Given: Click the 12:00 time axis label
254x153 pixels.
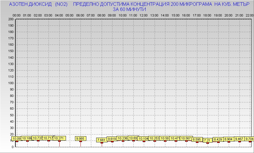Looking at the screenshot, I should coord(144,15).
